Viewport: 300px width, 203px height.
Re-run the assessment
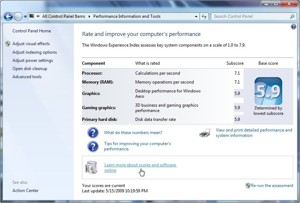[x=272, y=186]
